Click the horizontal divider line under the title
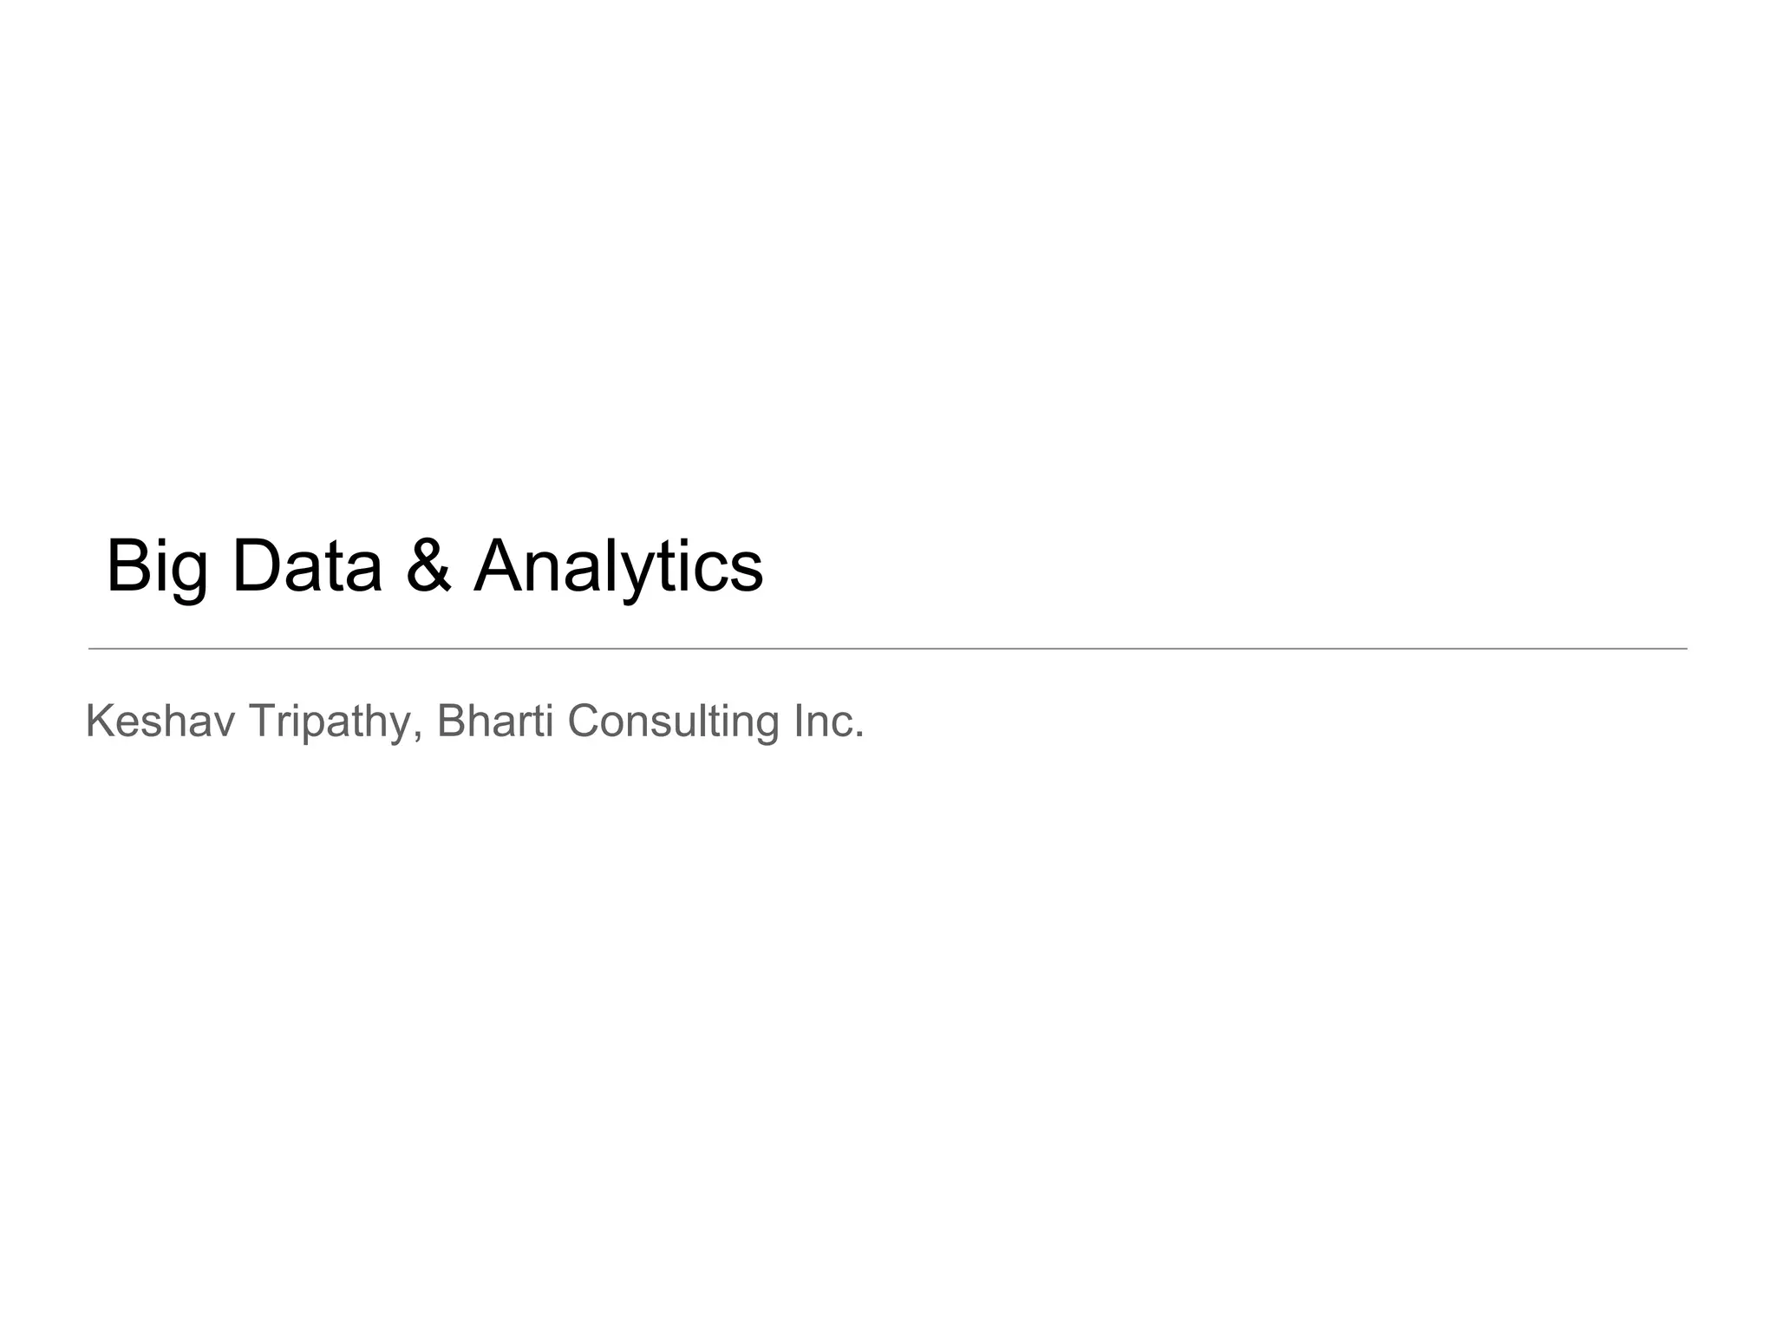The height and width of the screenshot is (1332, 1776). click(x=887, y=648)
